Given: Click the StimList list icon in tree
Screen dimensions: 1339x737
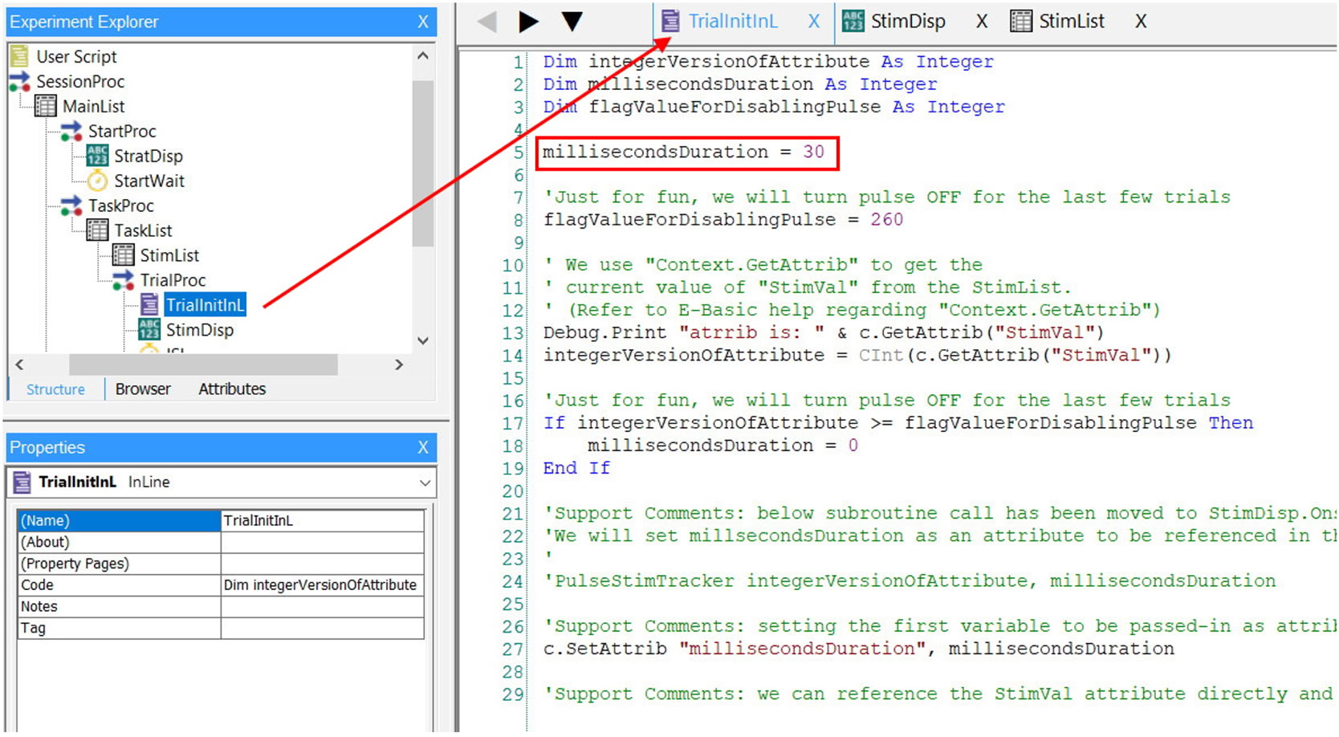Looking at the screenshot, I should [123, 255].
